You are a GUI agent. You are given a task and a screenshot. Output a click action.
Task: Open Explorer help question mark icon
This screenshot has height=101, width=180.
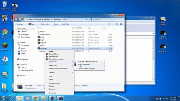point(121,24)
